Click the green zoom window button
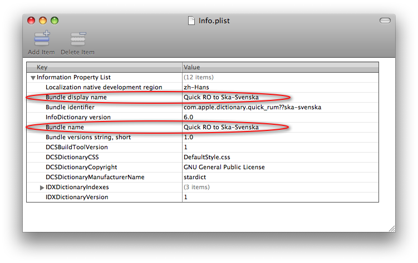The width and height of the screenshot is (418, 263). click(55, 21)
